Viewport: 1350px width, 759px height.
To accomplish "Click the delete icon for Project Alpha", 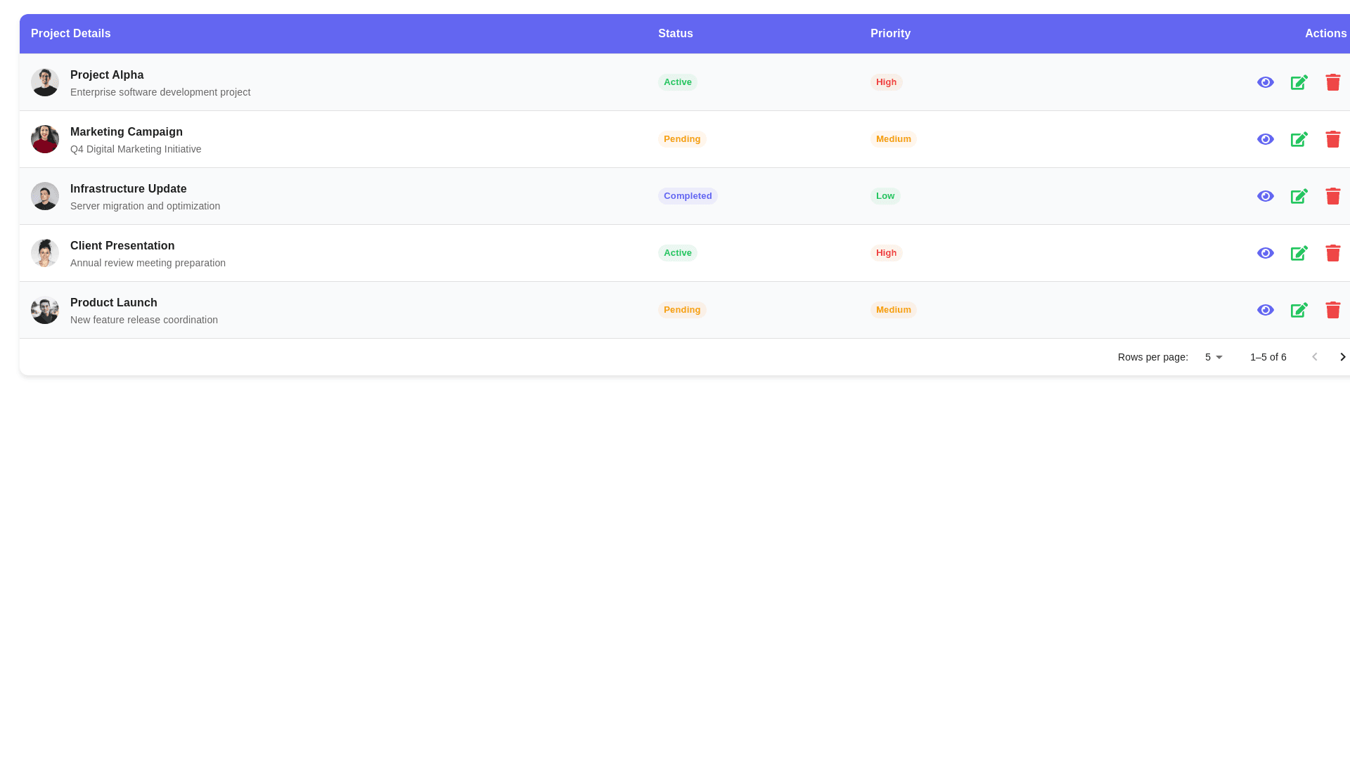I will tap(1333, 82).
